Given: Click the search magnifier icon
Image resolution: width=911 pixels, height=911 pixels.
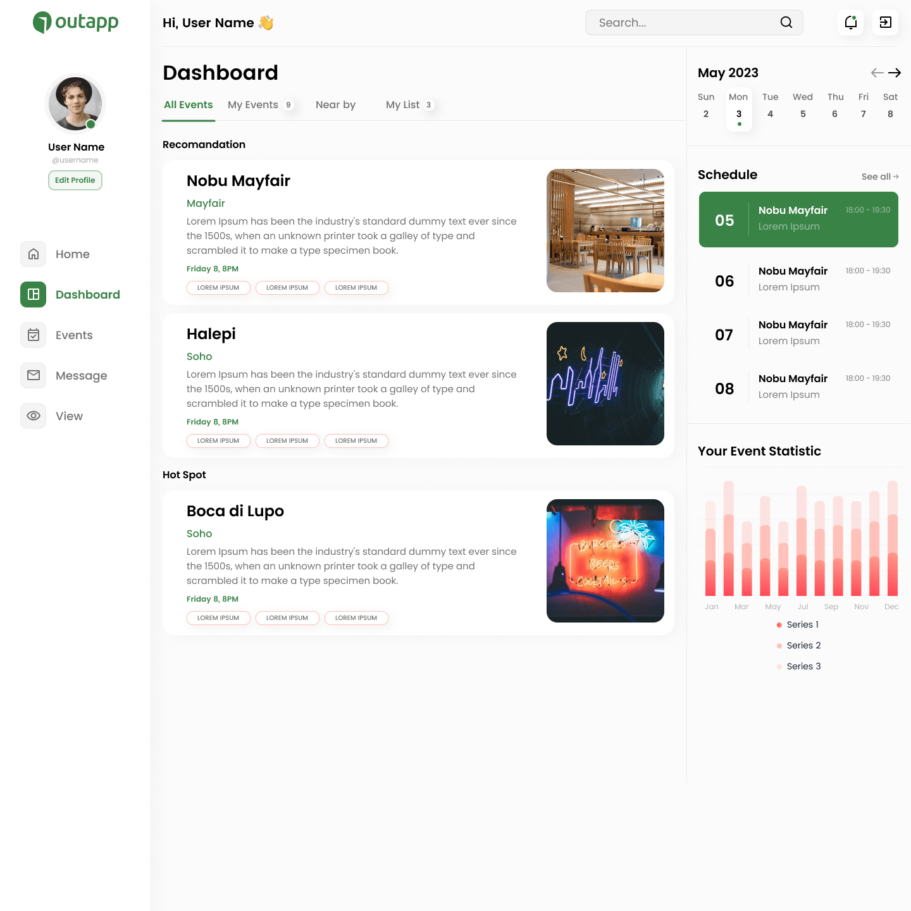Looking at the screenshot, I should [x=786, y=23].
